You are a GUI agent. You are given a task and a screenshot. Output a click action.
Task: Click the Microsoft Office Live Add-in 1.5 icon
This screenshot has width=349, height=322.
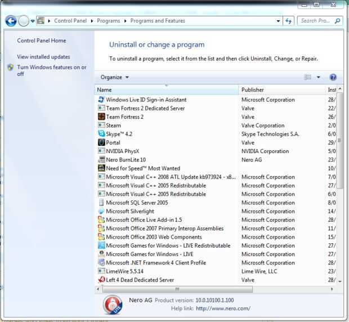tap(101, 220)
